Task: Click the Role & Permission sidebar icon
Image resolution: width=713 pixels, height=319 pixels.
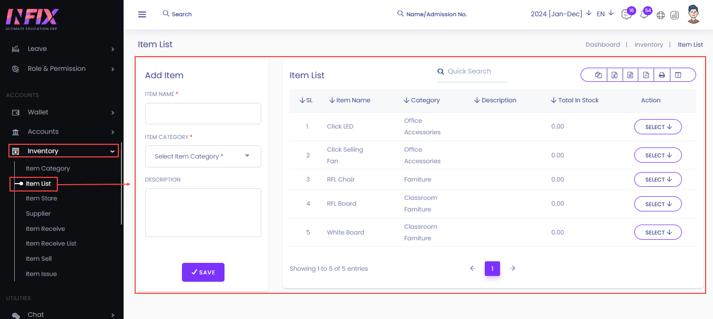Action: [16, 69]
